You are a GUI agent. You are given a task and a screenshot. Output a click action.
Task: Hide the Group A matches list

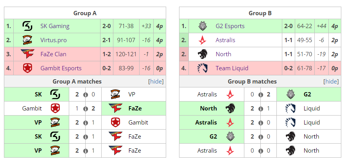[x=156, y=82]
